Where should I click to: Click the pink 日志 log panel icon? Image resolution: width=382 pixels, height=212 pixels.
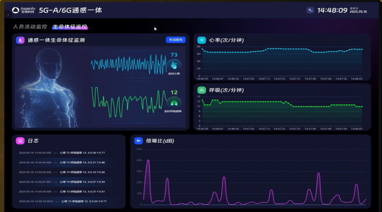(x=20, y=141)
